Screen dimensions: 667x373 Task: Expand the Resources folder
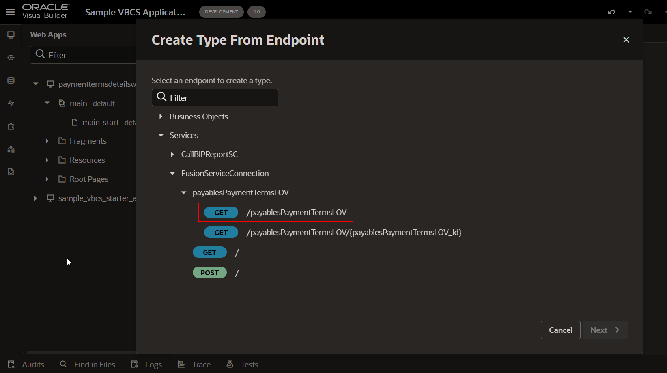[x=47, y=160]
